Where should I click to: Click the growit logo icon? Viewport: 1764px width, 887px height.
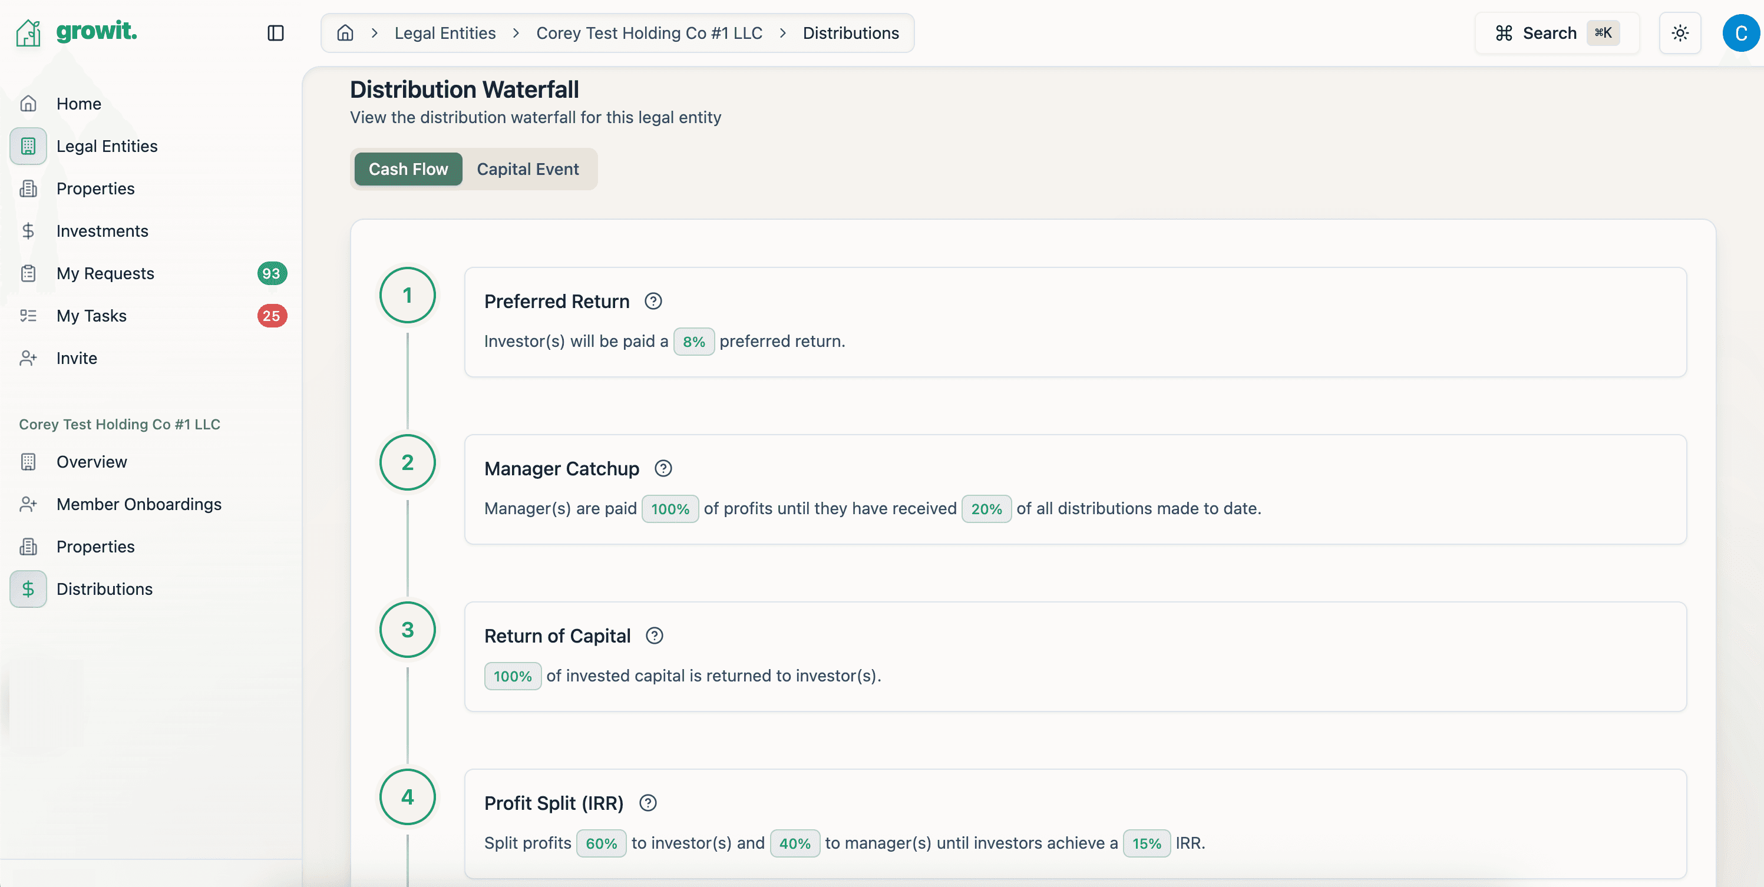point(29,32)
